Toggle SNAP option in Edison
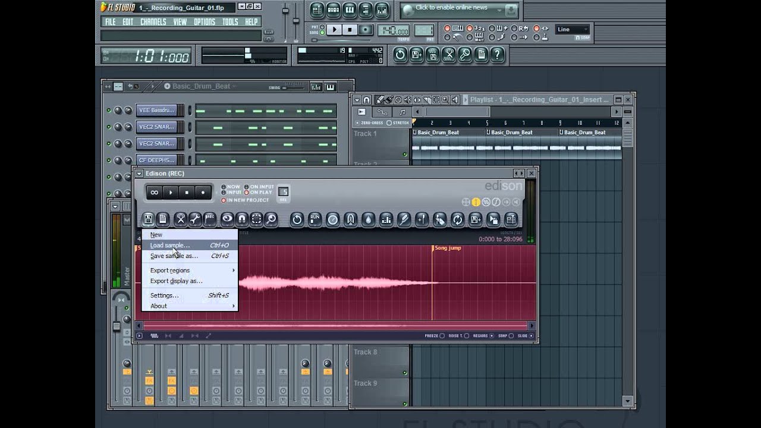The image size is (761, 428). point(507,336)
